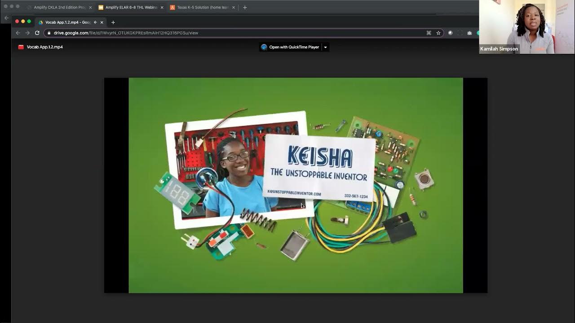Switch to Amplify CKLA 2nd Edition tab
The image size is (575, 323).
tap(58, 7)
